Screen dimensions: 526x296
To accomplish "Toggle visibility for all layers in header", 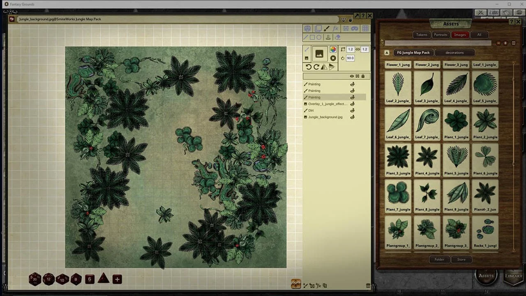I will coord(352,76).
